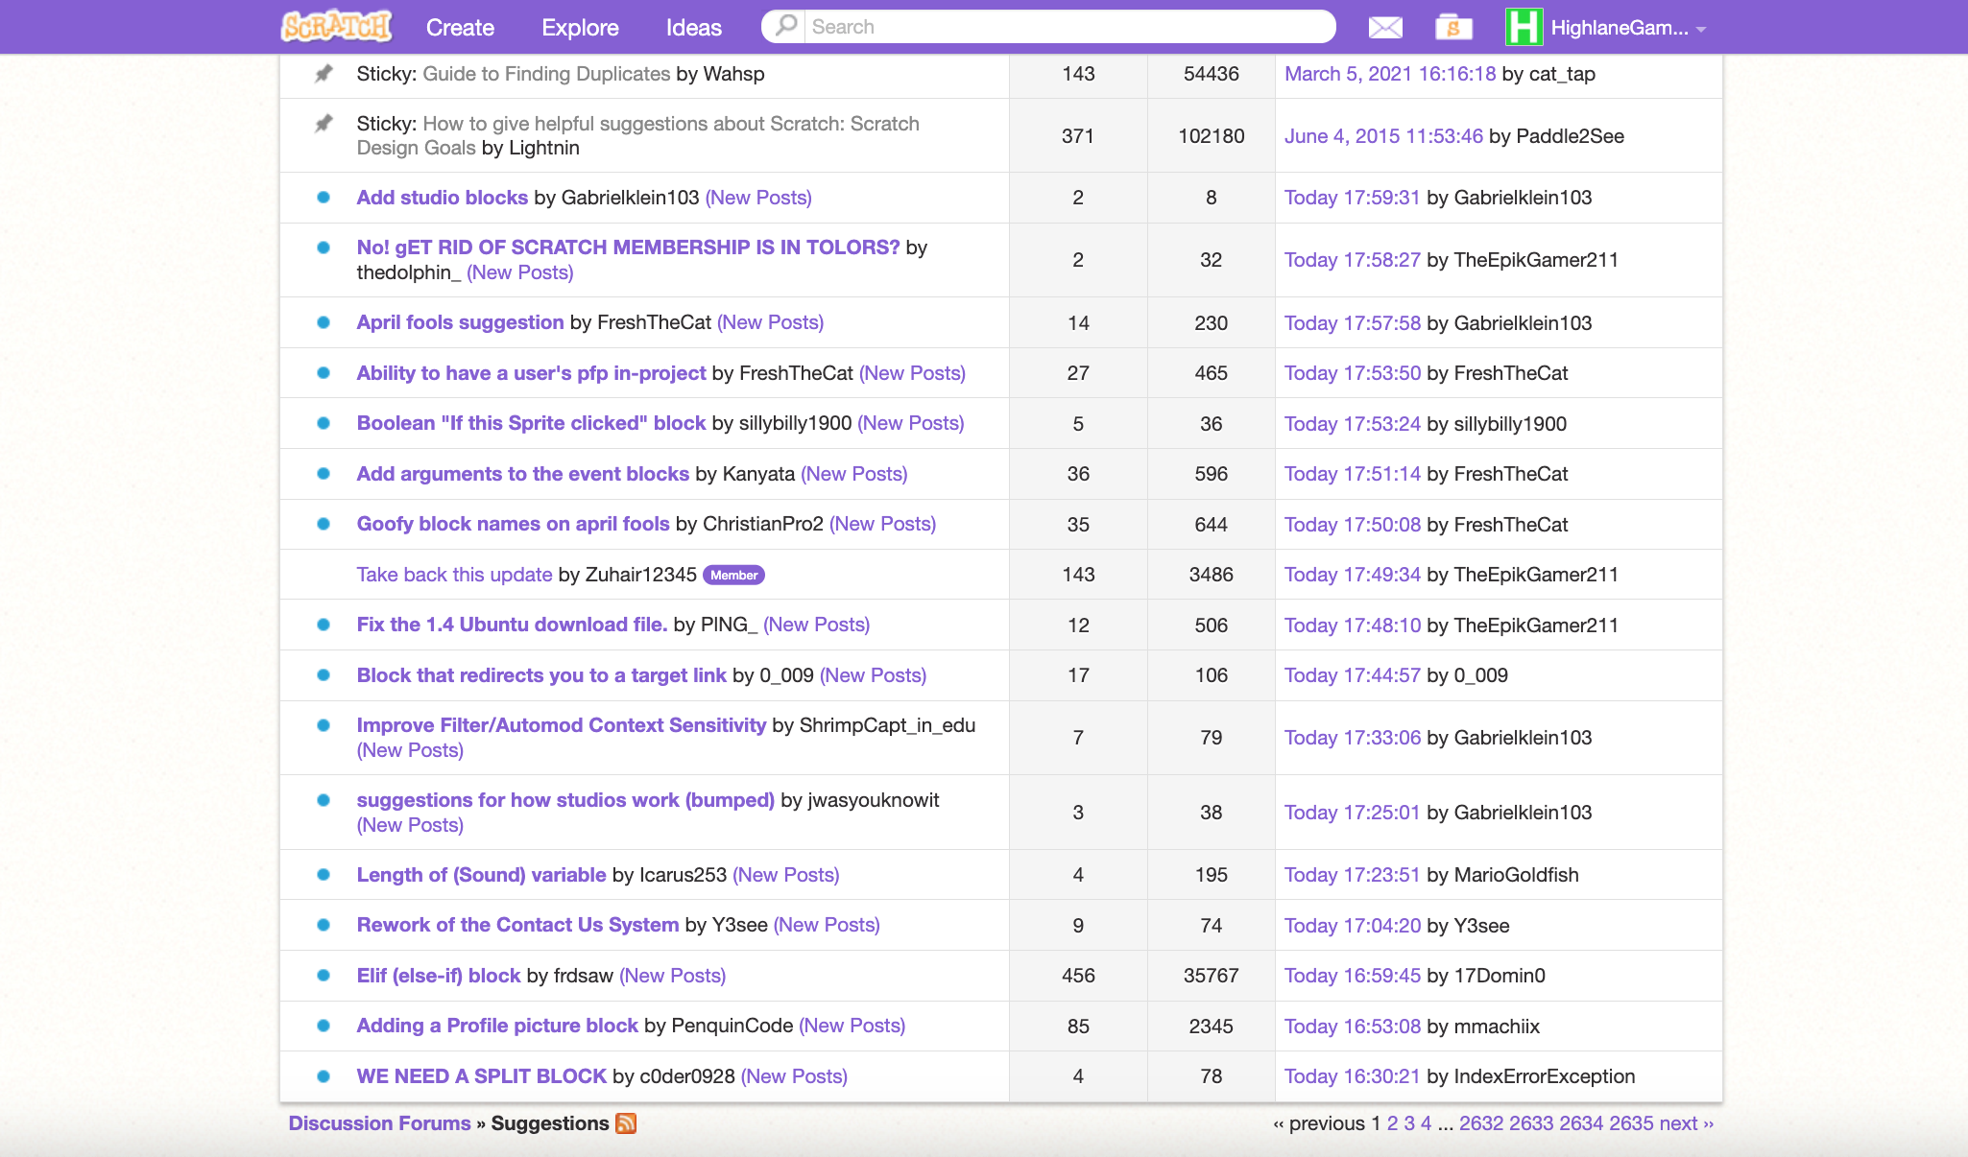Open last post Today 17:49:34 by TheEpikGamer211
Screen dimensions: 1968x1157
[x=1352, y=575]
